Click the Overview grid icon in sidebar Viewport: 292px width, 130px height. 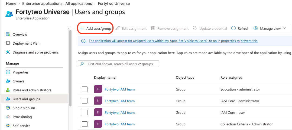[8, 34]
